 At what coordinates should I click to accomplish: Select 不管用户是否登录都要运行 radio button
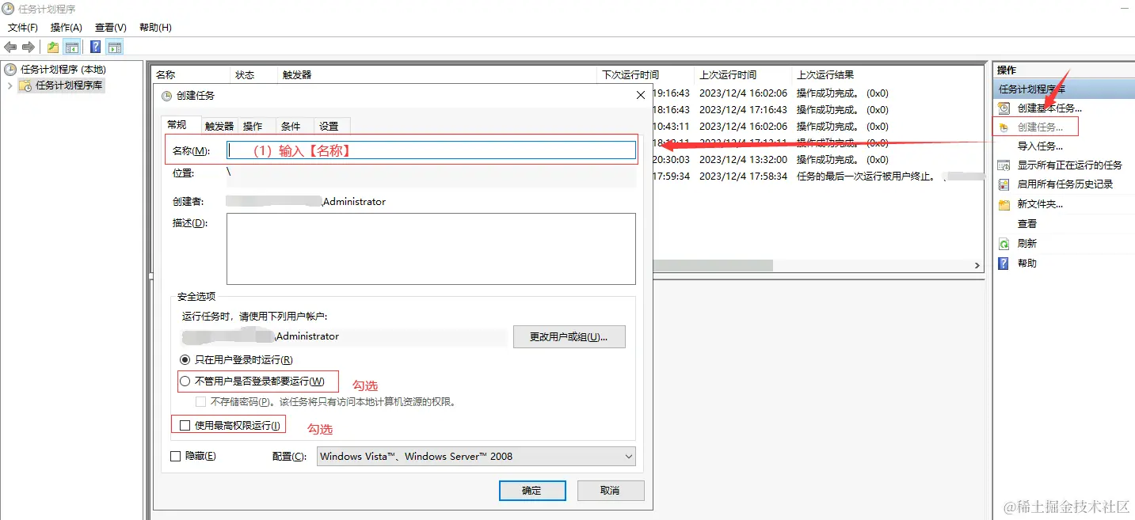pyautogui.click(x=185, y=381)
